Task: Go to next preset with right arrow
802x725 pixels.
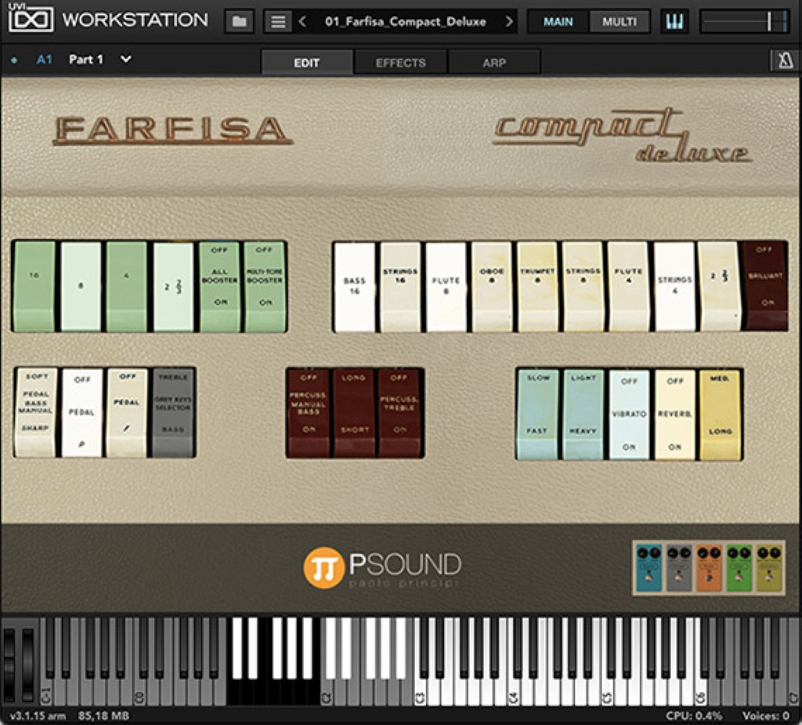Action: [508, 21]
